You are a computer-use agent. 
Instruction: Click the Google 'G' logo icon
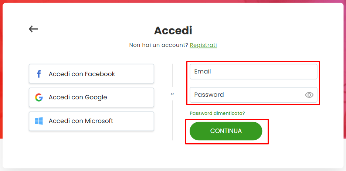tap(39, 98)
